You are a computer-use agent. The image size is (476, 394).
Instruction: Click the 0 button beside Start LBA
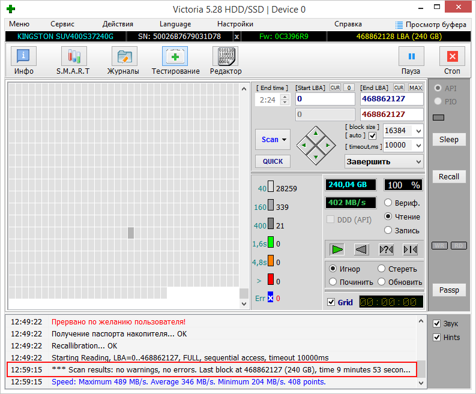click(349, 88)
